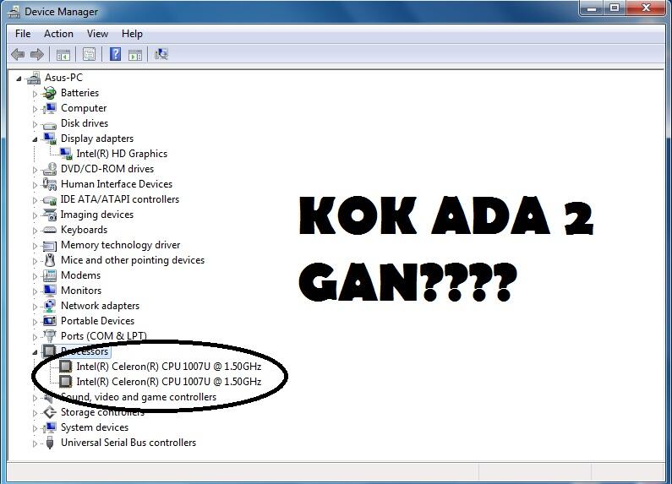
Task: Click the Properties toolbar icon
Action: click(89, 54)
